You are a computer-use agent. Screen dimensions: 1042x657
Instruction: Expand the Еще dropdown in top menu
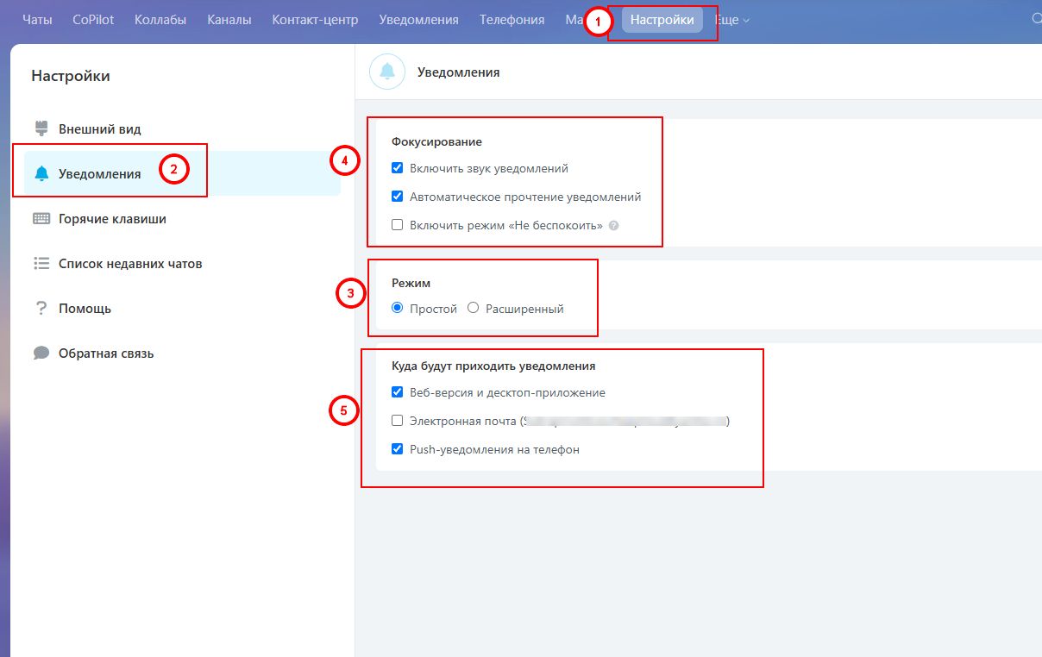(x=732, y=20)
